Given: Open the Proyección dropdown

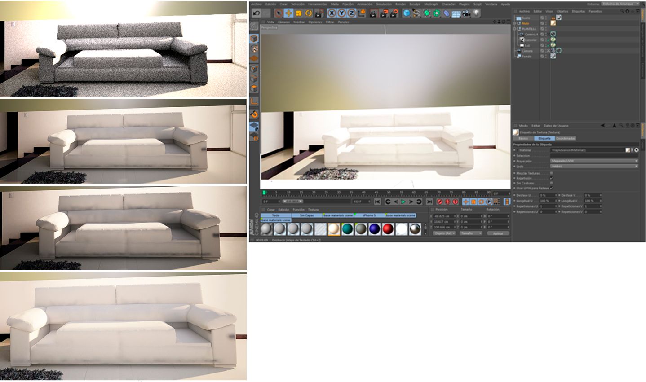Looking at the screenshot, I should 594,161.
